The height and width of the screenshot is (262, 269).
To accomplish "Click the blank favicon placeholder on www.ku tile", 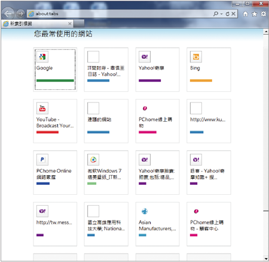I will pos(196,108).
